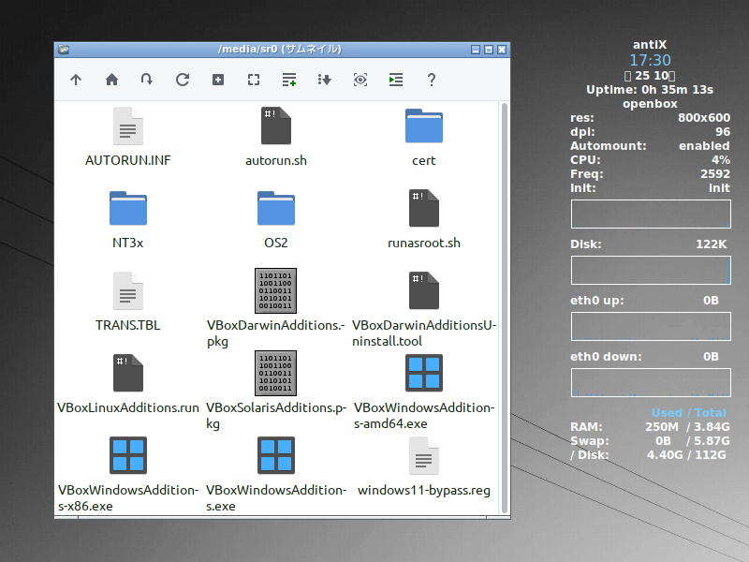Refresh the directory listing
The image size is (749, 562).
coord(183,80)
